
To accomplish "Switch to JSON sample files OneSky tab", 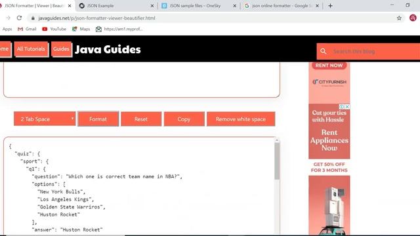I will [198, 6].
